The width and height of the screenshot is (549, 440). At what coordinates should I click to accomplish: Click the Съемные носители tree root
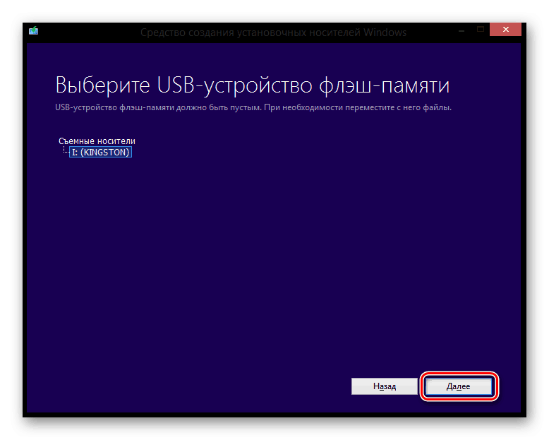(x=97, y=141)
